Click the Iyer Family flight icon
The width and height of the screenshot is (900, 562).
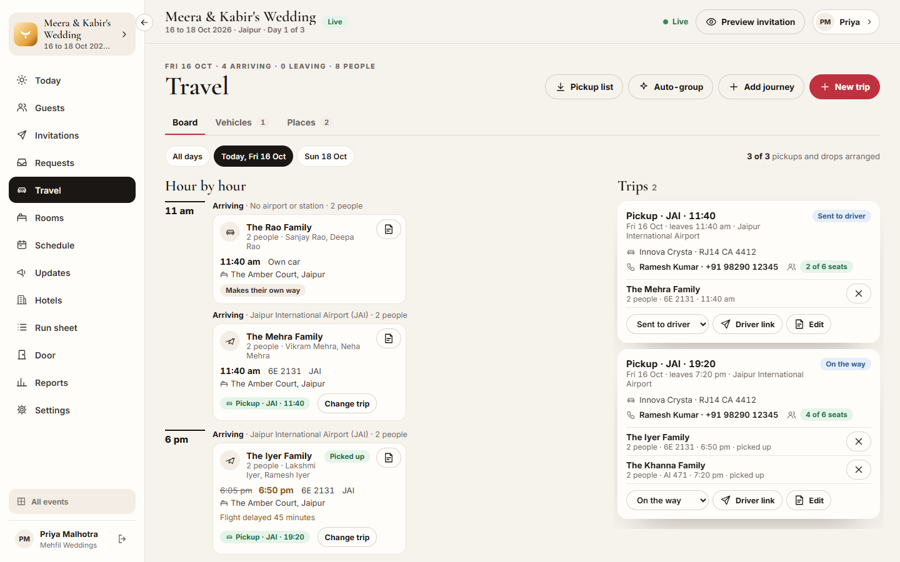tap(231, 461)
